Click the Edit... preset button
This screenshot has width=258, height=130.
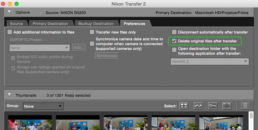coord(79,47)
